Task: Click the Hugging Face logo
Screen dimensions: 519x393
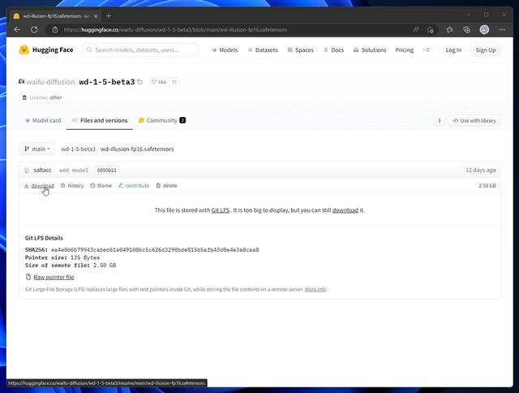Action: pyautogui.click(x=46, y=50)
